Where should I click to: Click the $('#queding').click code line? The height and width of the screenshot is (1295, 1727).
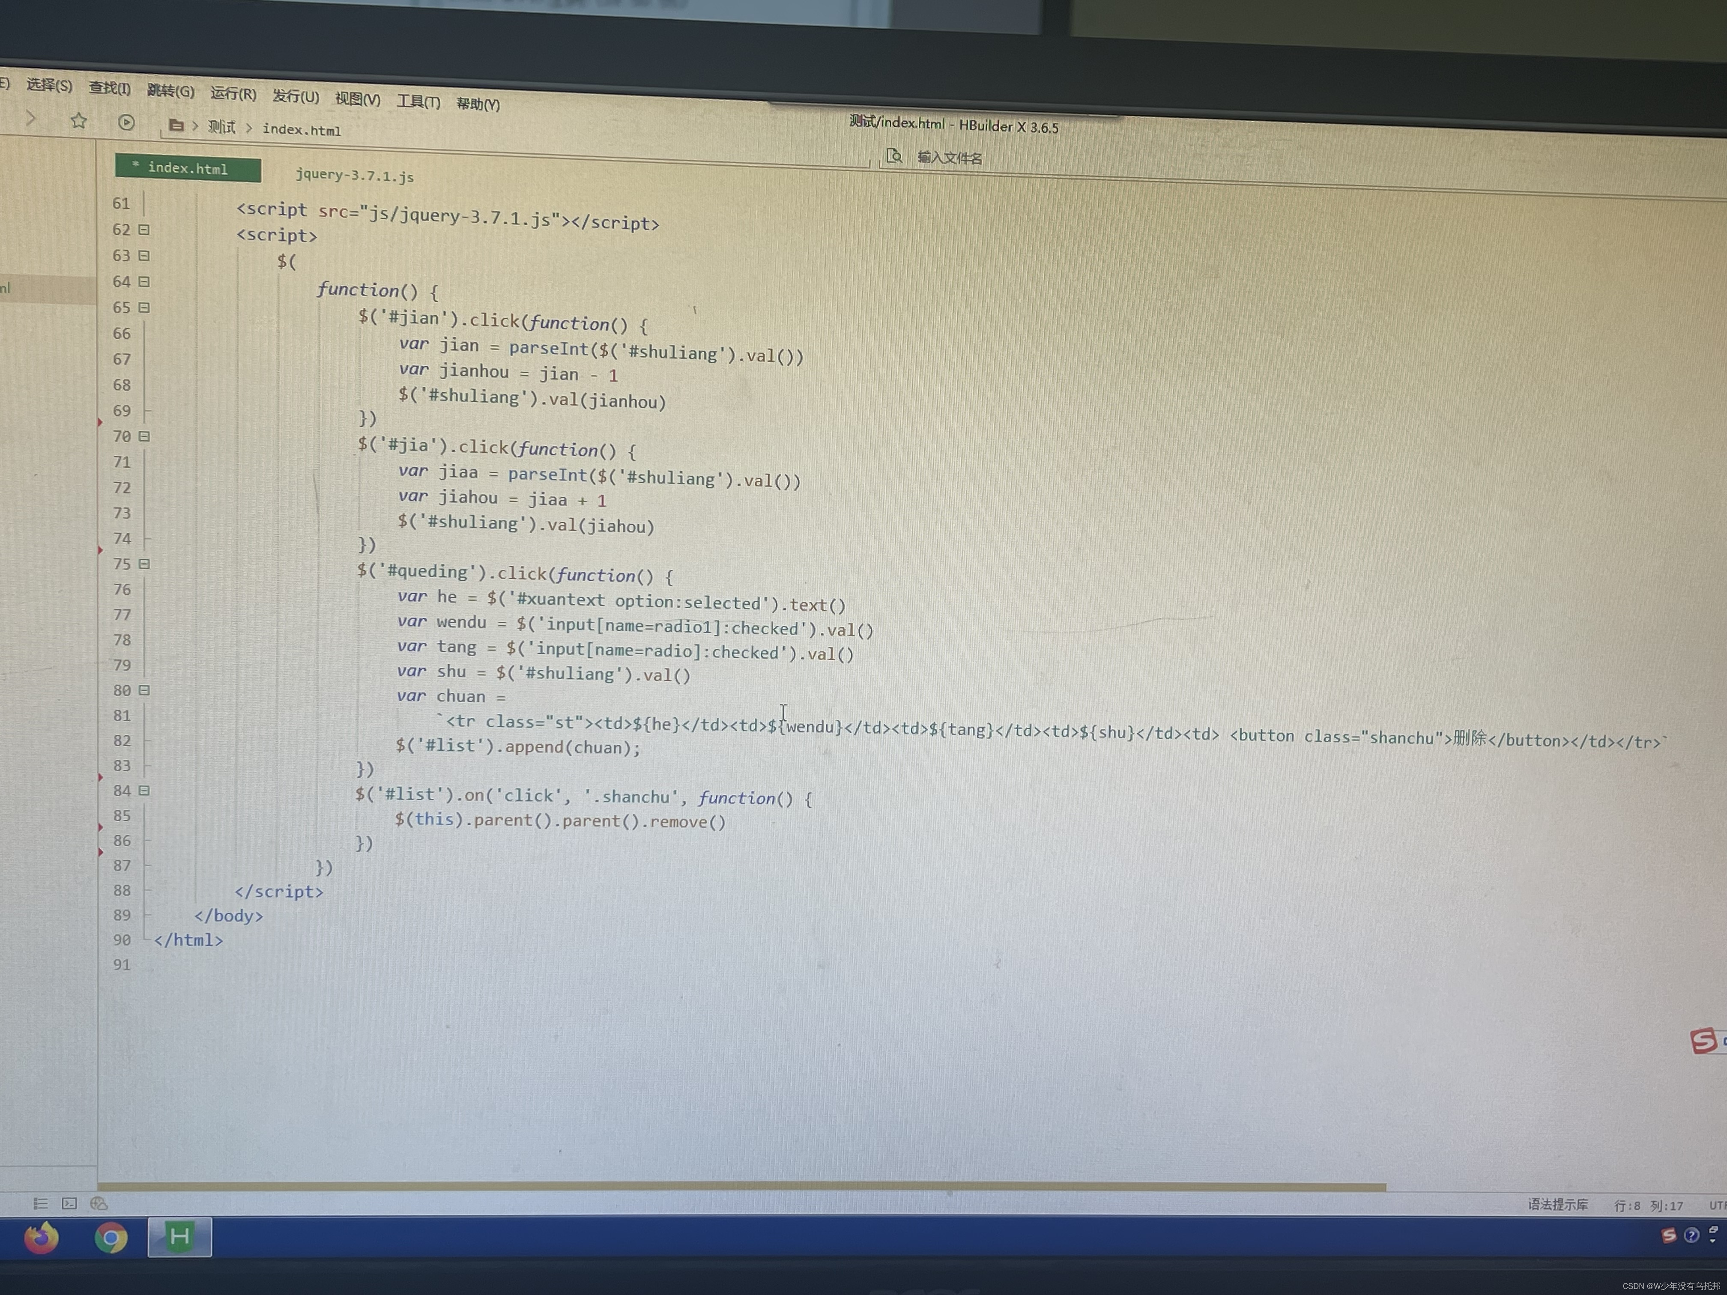coord(515,574)
